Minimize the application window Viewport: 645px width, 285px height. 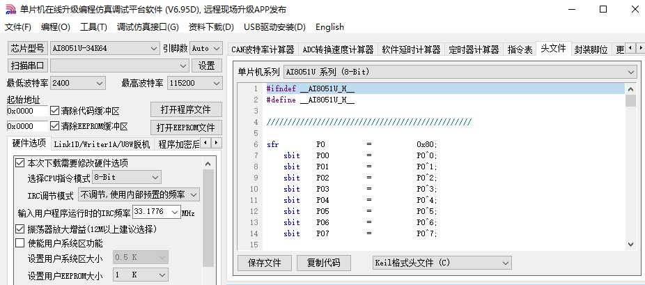point(572,10)
